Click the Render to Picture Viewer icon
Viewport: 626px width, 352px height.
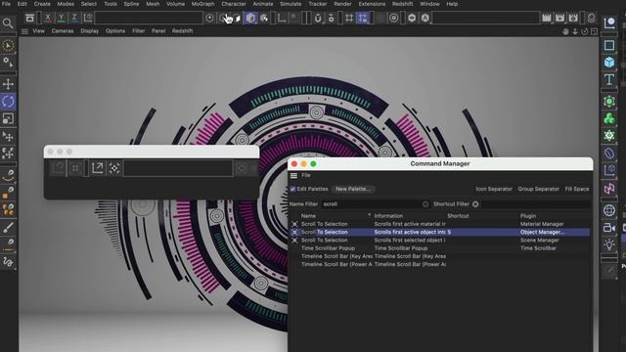point(559,18)
